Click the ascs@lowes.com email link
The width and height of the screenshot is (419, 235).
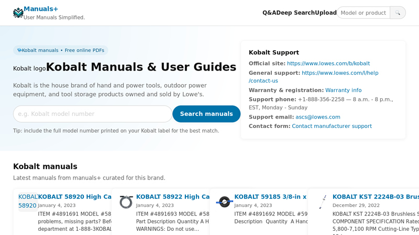coord(318,117)
